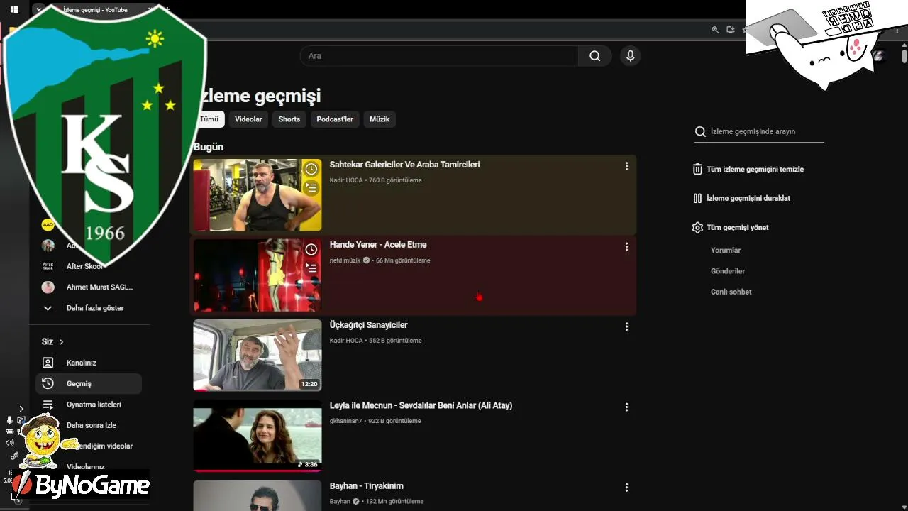Viewport: 908px width, 511px height.
Task: Click title 'Sahtekar Galericiler Ve Araba Tamircileri'
Action: (404, 165)
